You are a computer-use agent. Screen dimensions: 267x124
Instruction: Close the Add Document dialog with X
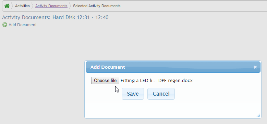[x=255, y=67]
